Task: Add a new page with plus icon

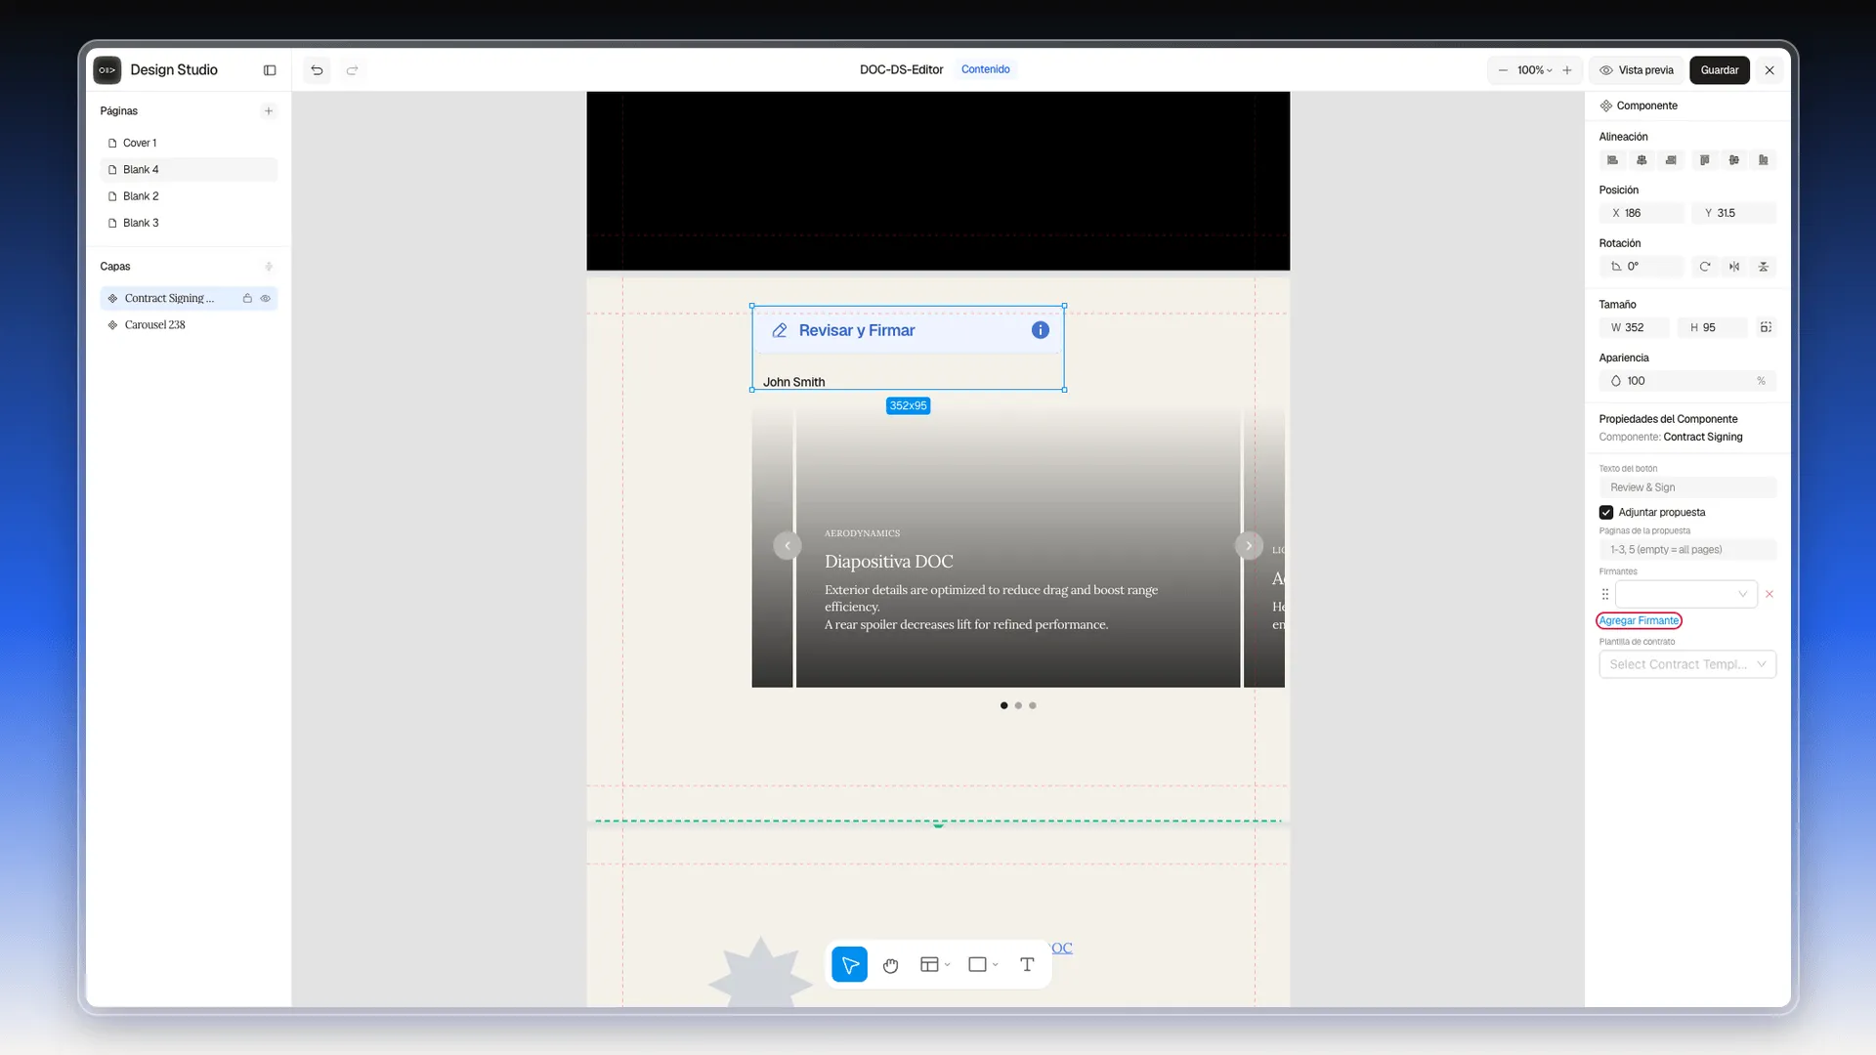Action: [269, 111]
